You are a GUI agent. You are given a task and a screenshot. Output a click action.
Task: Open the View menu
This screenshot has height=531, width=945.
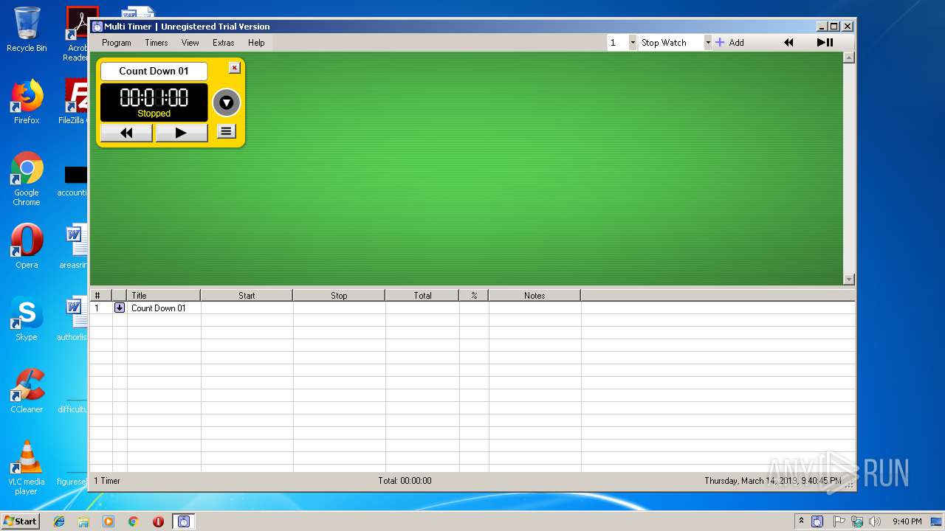tap(190, 43)
